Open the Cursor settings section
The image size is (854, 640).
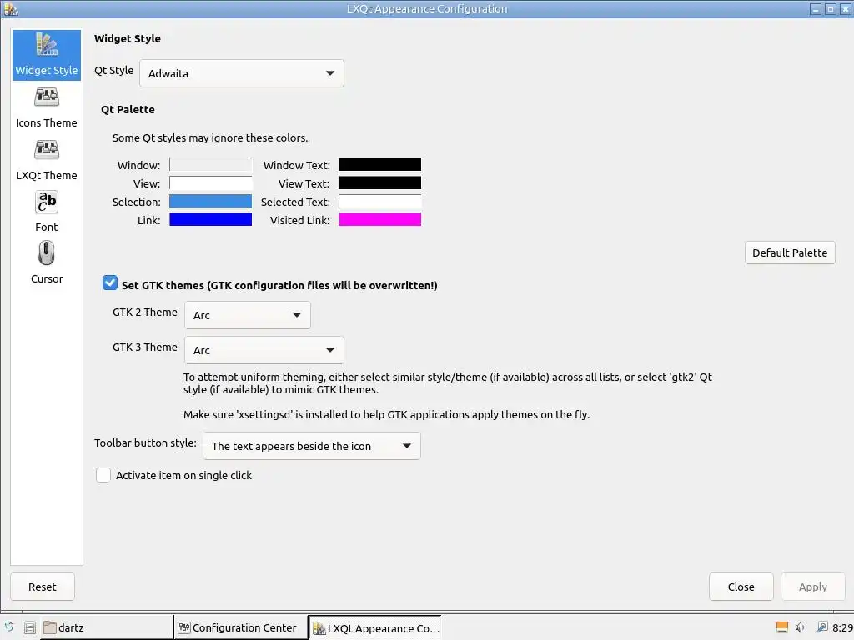pyautogui.click(x=47, y=262)
